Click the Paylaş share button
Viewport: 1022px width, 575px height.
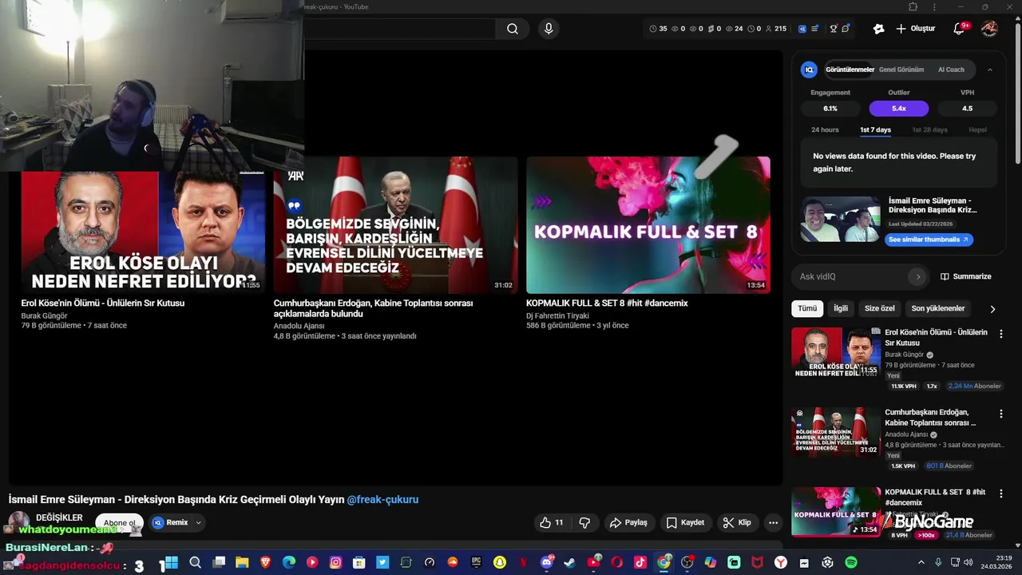[628, 522]
